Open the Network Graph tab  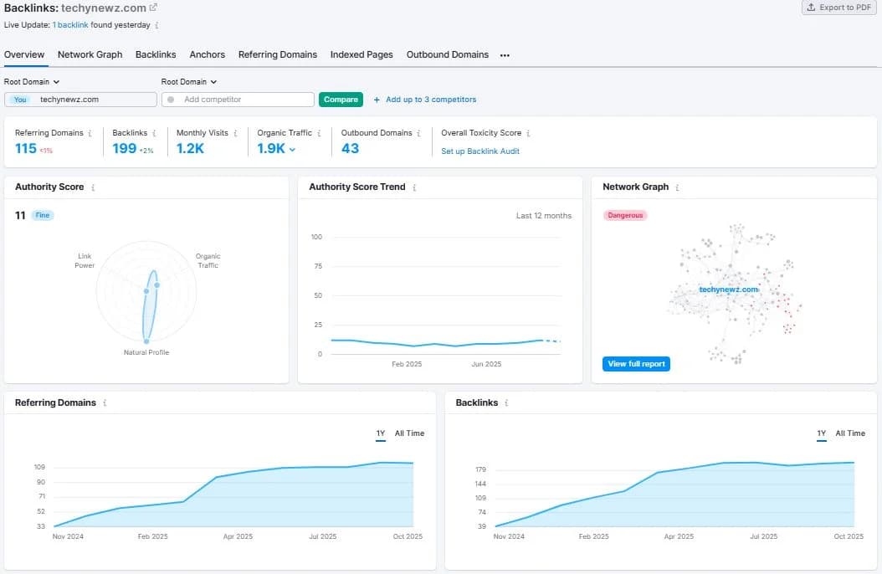tap(90, 54)
